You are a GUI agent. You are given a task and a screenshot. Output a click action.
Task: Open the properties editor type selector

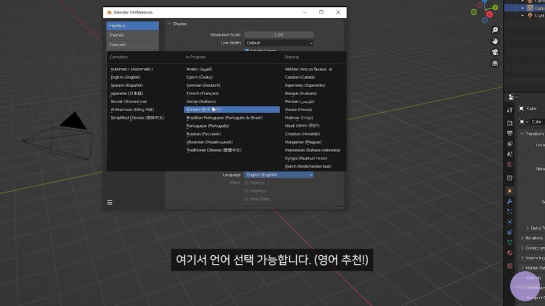(513, 97)
